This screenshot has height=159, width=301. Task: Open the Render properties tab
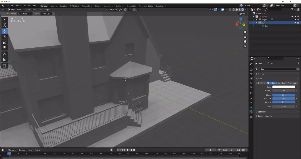coord(251,70)
